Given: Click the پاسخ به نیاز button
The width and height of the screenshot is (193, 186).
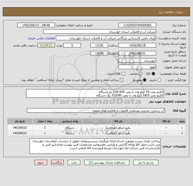Looking at the screenshot, I should click(x=146, y=163).
